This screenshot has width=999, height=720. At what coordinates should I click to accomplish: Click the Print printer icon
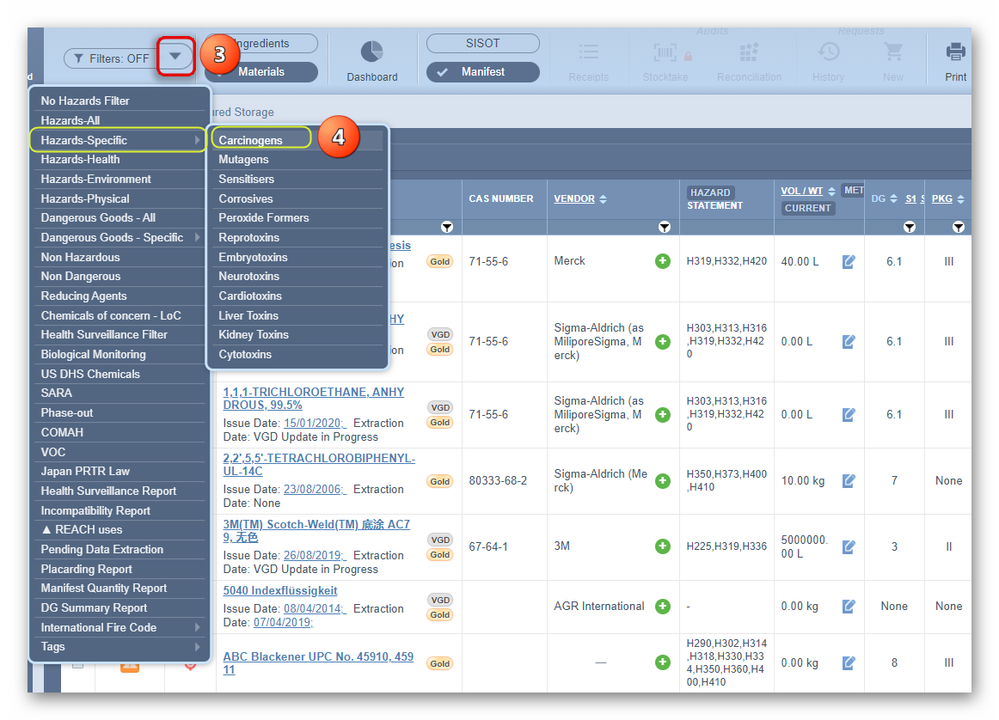(955, 52)
